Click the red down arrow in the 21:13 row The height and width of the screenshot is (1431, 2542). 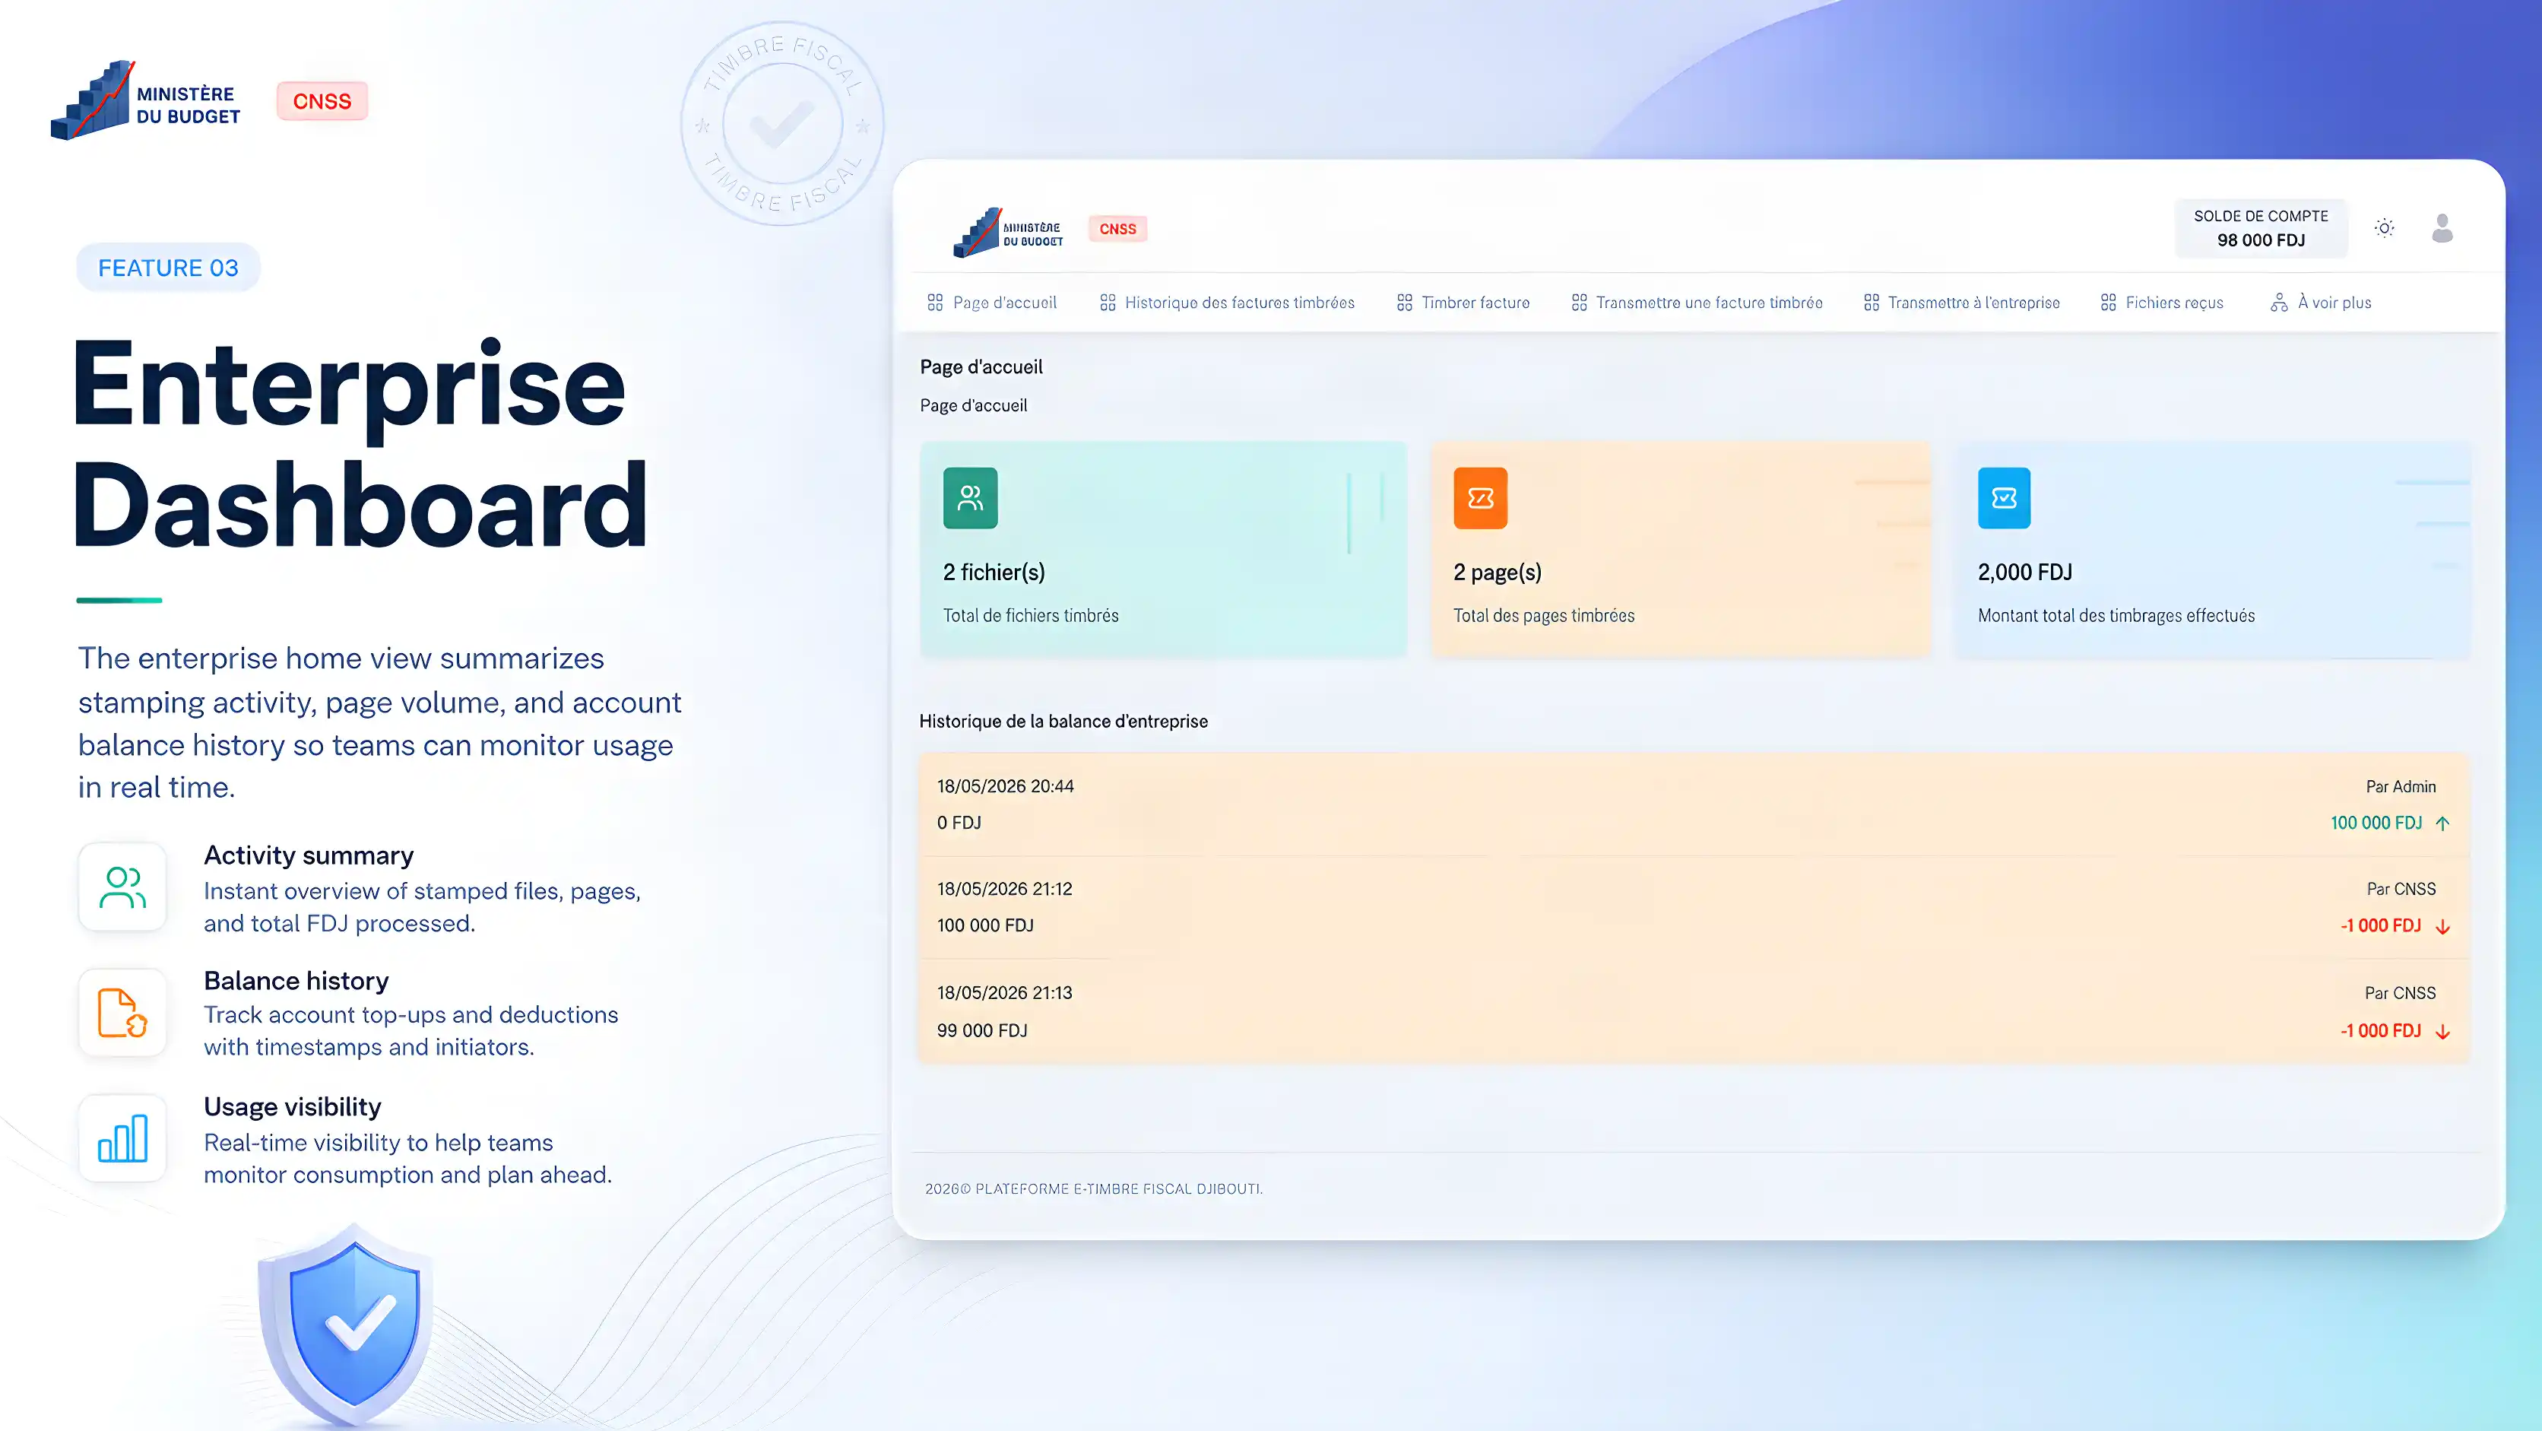[2442, 1031]
